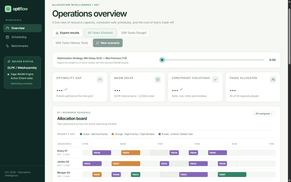
Task: Select the 200 Tasks (Surge) scenario
Action: pyautogui.click(x=134, y=33)
